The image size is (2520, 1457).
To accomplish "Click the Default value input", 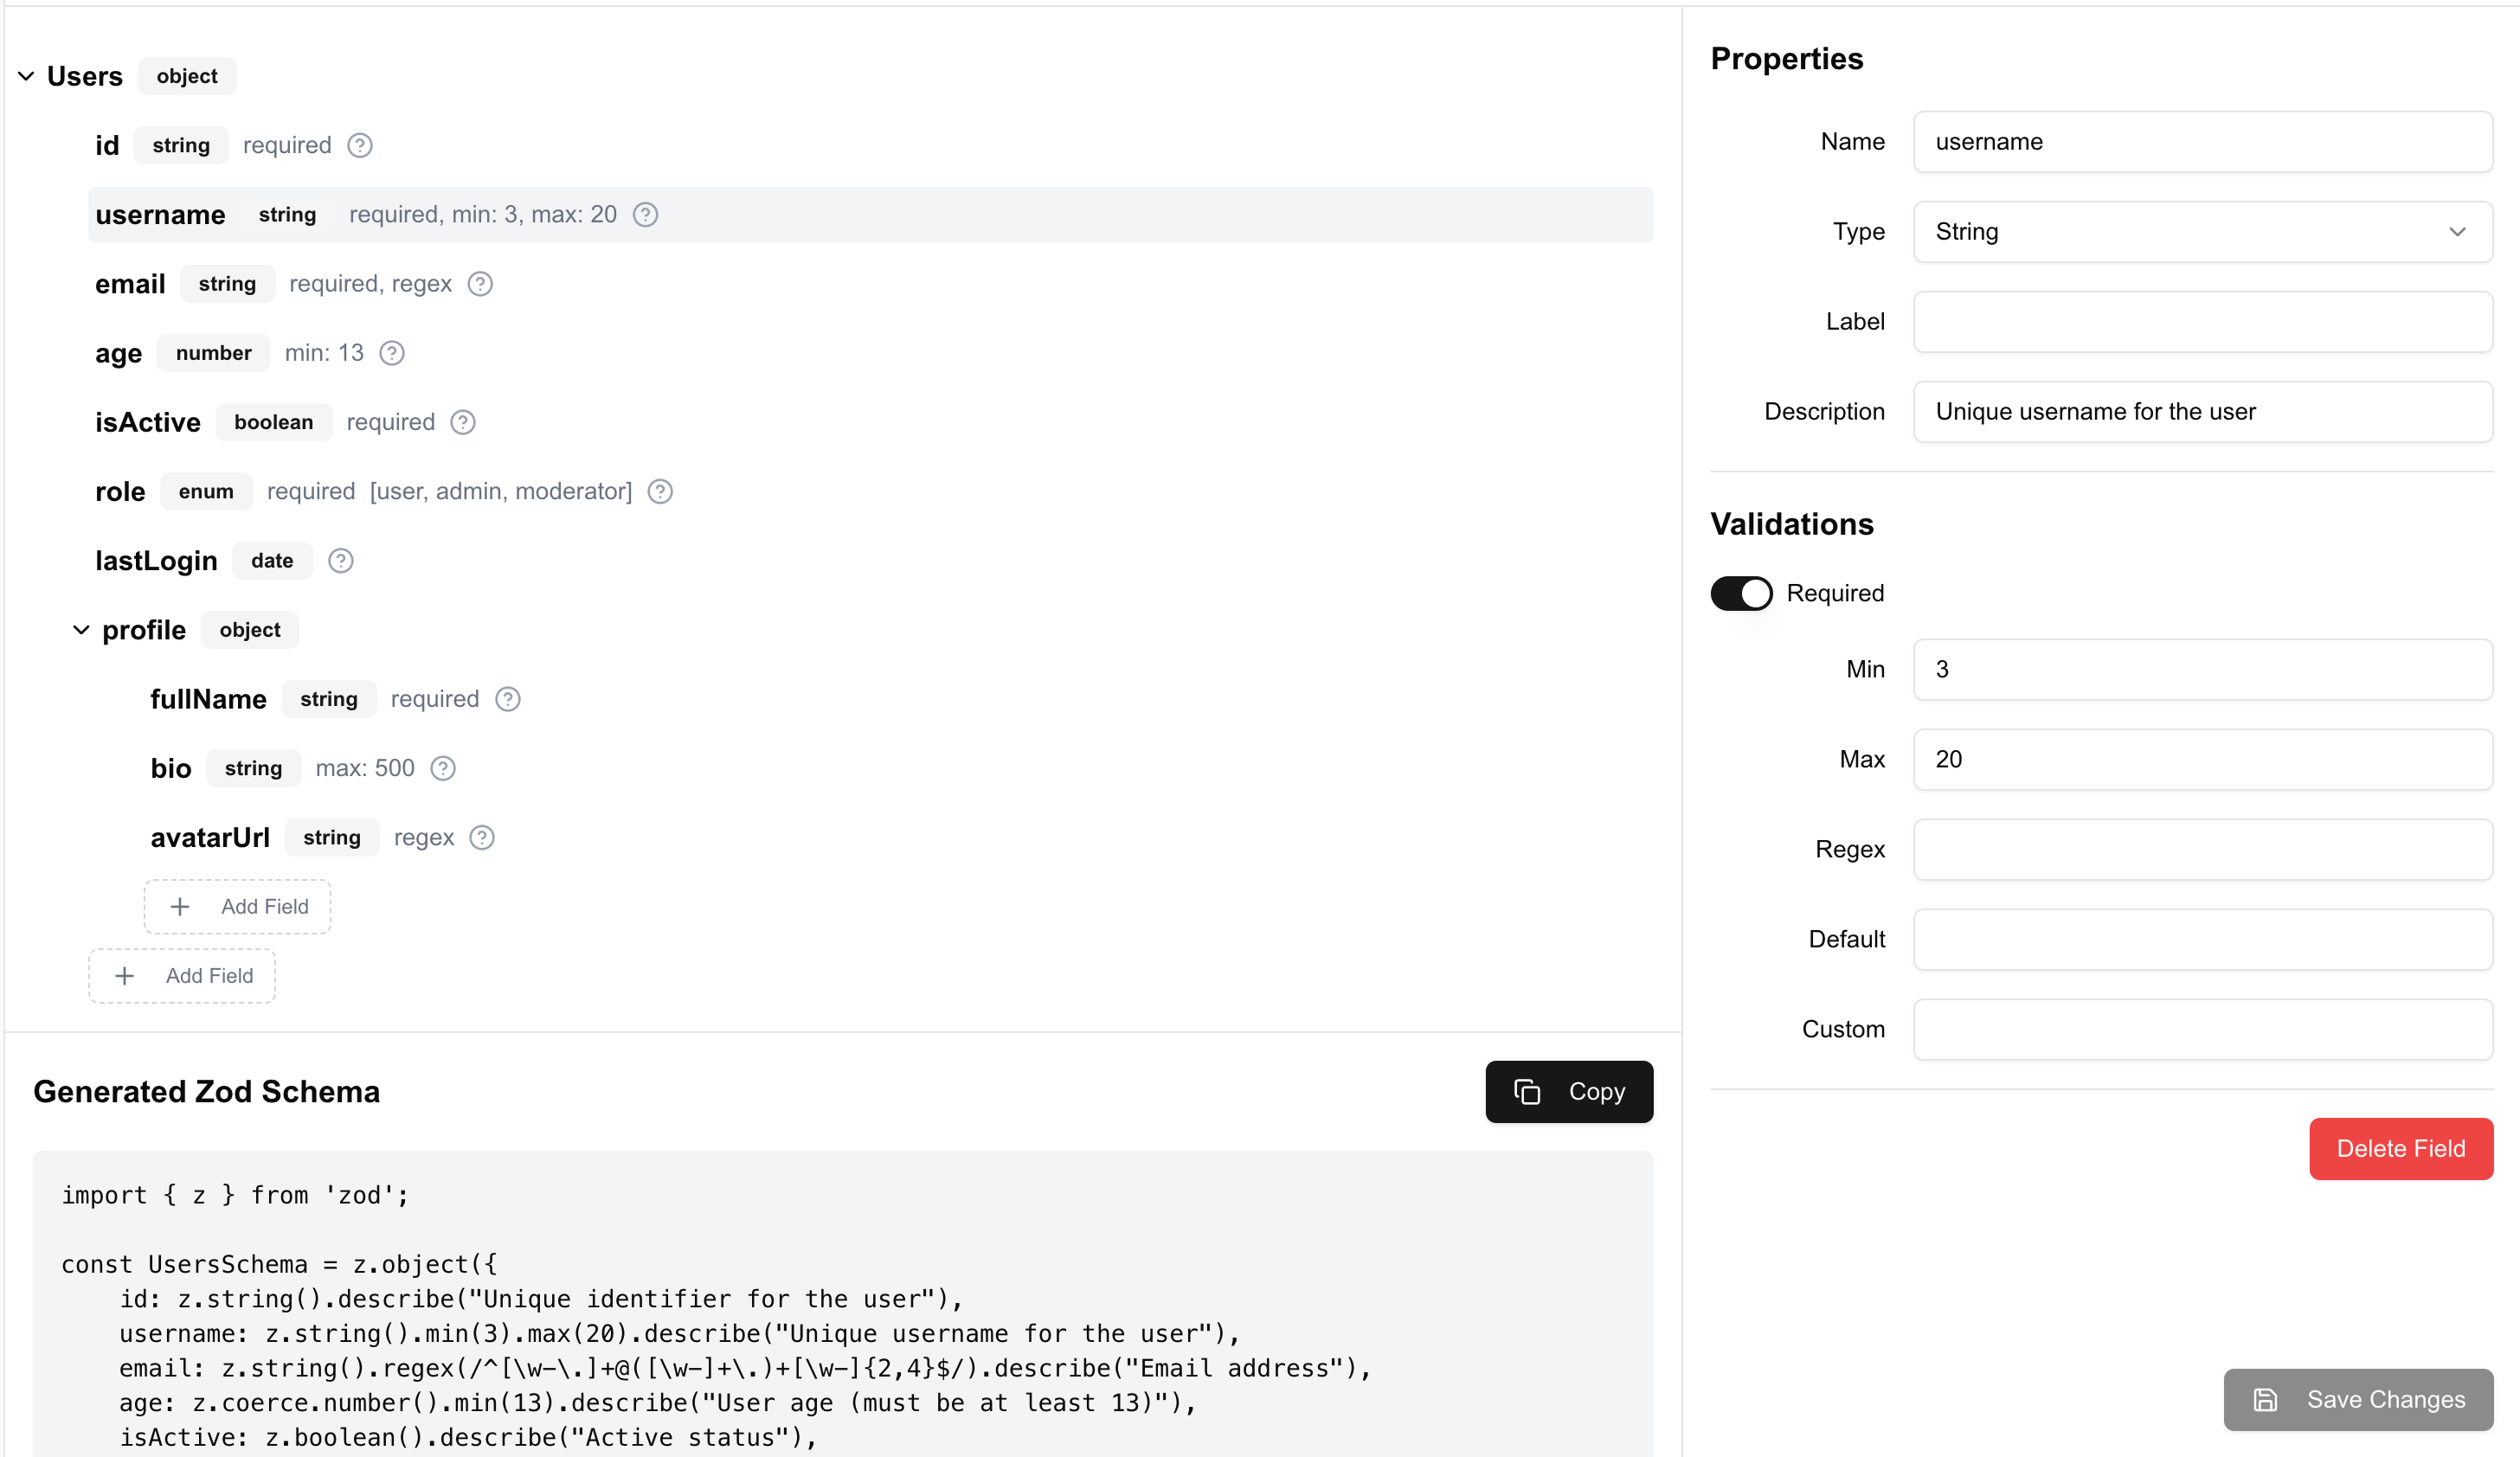I will point(2202,940).
